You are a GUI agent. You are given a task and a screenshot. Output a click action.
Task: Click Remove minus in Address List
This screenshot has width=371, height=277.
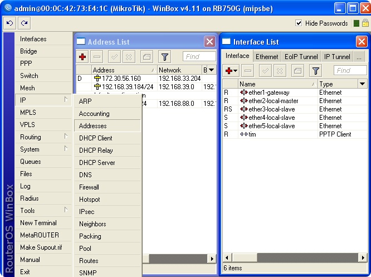[97, 57]
